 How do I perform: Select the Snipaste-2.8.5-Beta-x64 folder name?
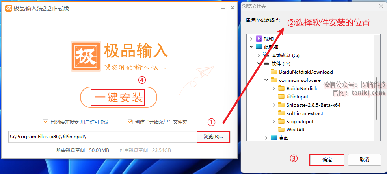(313, 105)
